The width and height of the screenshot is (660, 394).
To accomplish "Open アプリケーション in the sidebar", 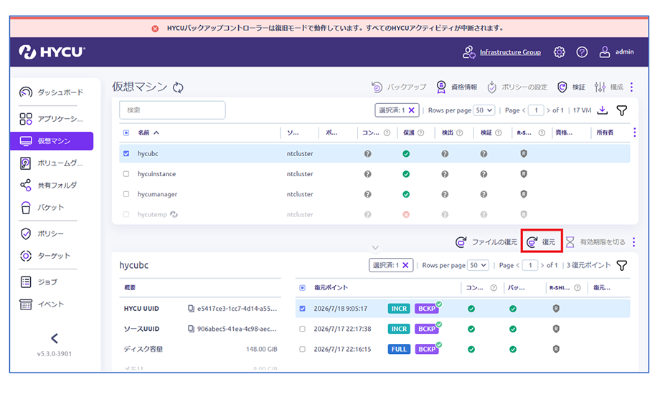I will click(52, 119).
